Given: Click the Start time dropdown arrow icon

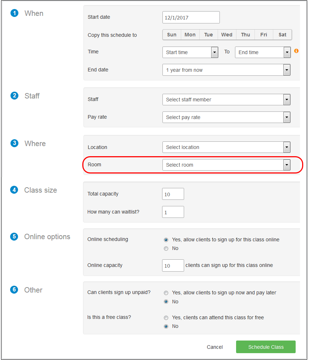Looking at the screenshot, I should tap(215, 52).
